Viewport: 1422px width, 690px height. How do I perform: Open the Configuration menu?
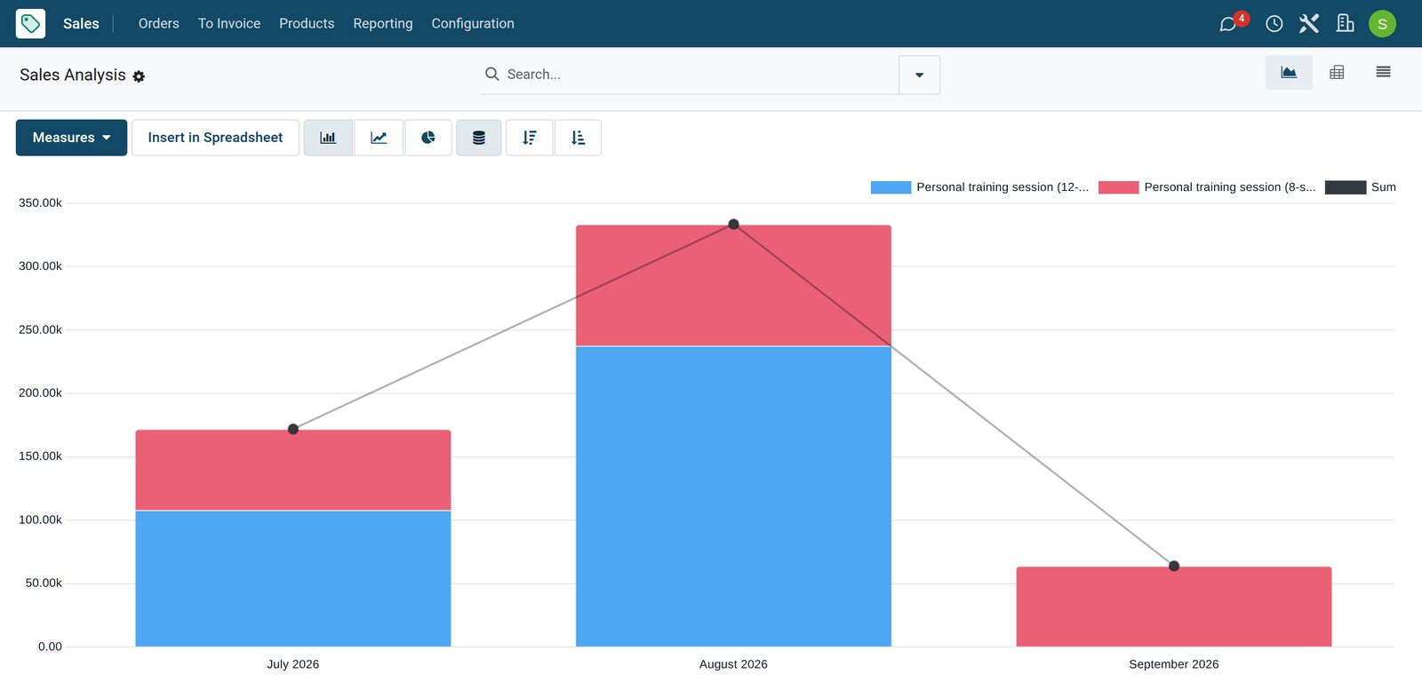click(x=473, y=24)
